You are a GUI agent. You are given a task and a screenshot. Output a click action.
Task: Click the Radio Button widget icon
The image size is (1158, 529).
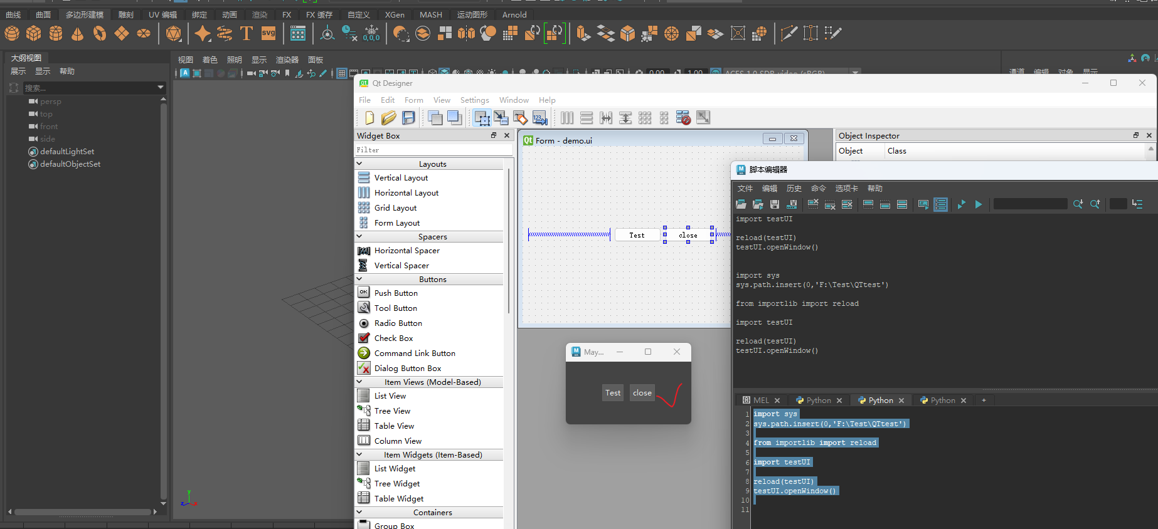[x=364, y=323]
